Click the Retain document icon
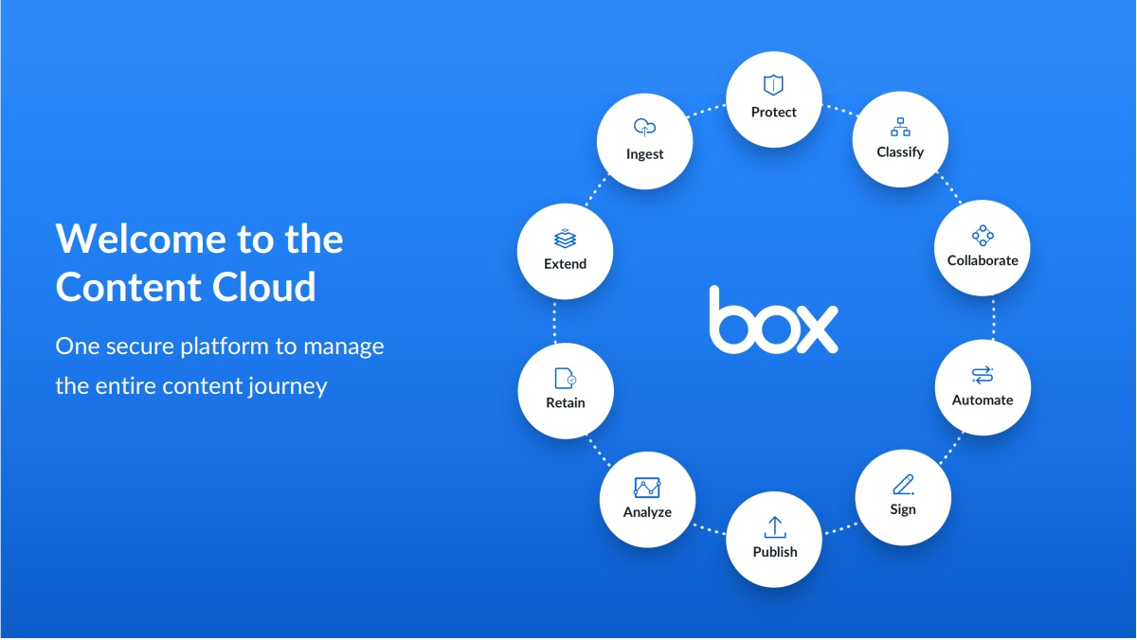This screenshot has width=1137, height=640. coord(566,378)
